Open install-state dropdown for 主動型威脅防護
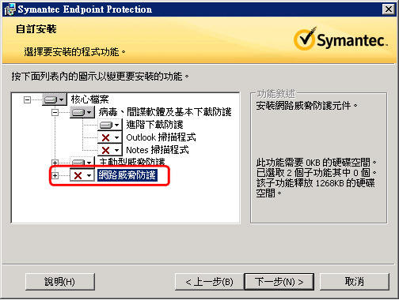 coord(82,162)
